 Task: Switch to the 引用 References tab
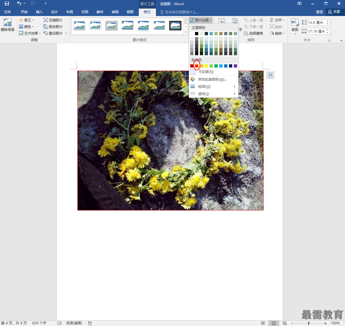coord(85,12)
